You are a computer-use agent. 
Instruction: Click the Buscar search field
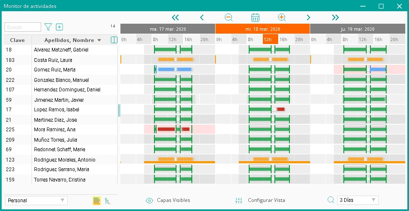point(23,27)
